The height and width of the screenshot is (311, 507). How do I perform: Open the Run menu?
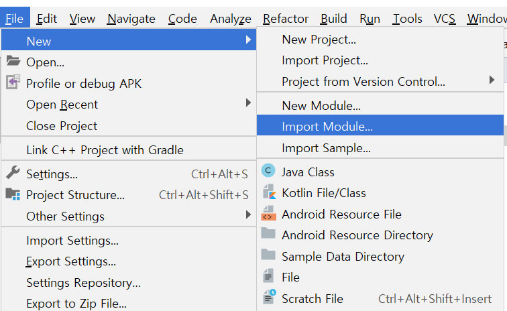[x=370, y=18]
